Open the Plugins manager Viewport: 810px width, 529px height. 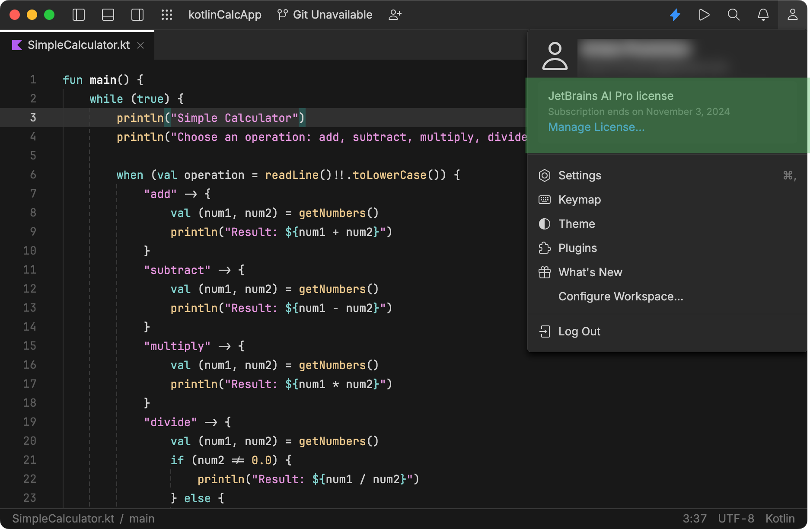point(577,248)
